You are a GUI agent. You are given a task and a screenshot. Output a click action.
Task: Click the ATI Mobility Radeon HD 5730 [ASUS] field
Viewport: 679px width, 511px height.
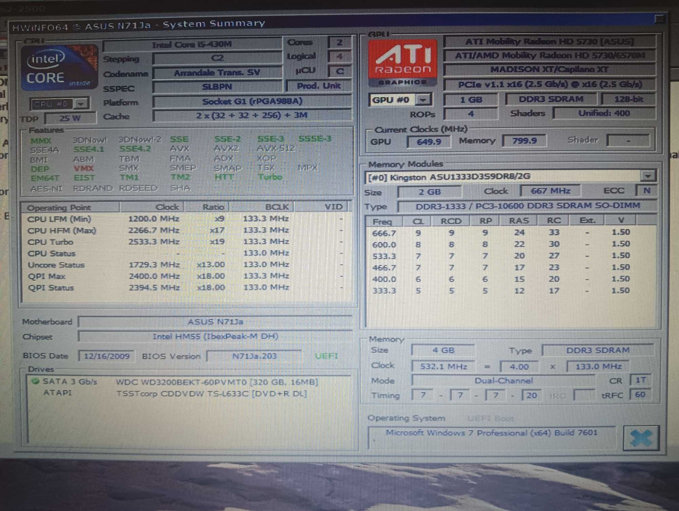550,42
